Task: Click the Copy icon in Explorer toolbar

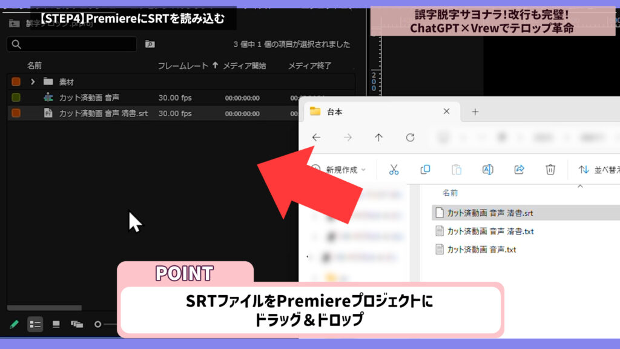Action: pyautogui.click(x=425, y=170)
